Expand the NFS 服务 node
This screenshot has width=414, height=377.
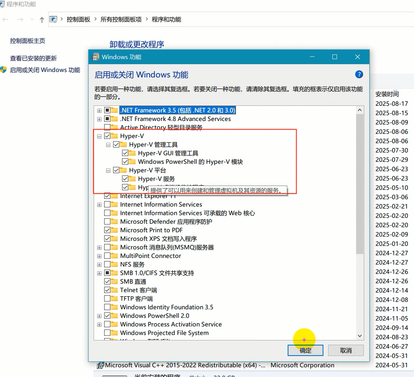pos(99,265)
